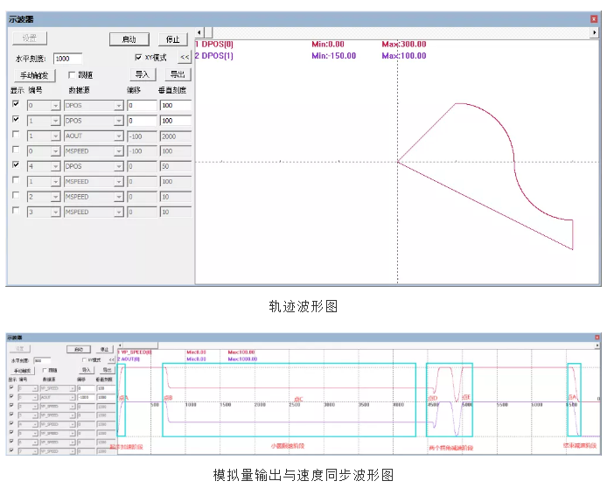Open number dropdown showing 4
The width and height of the screenshot is (614, 488).
(x=55, y=166)
